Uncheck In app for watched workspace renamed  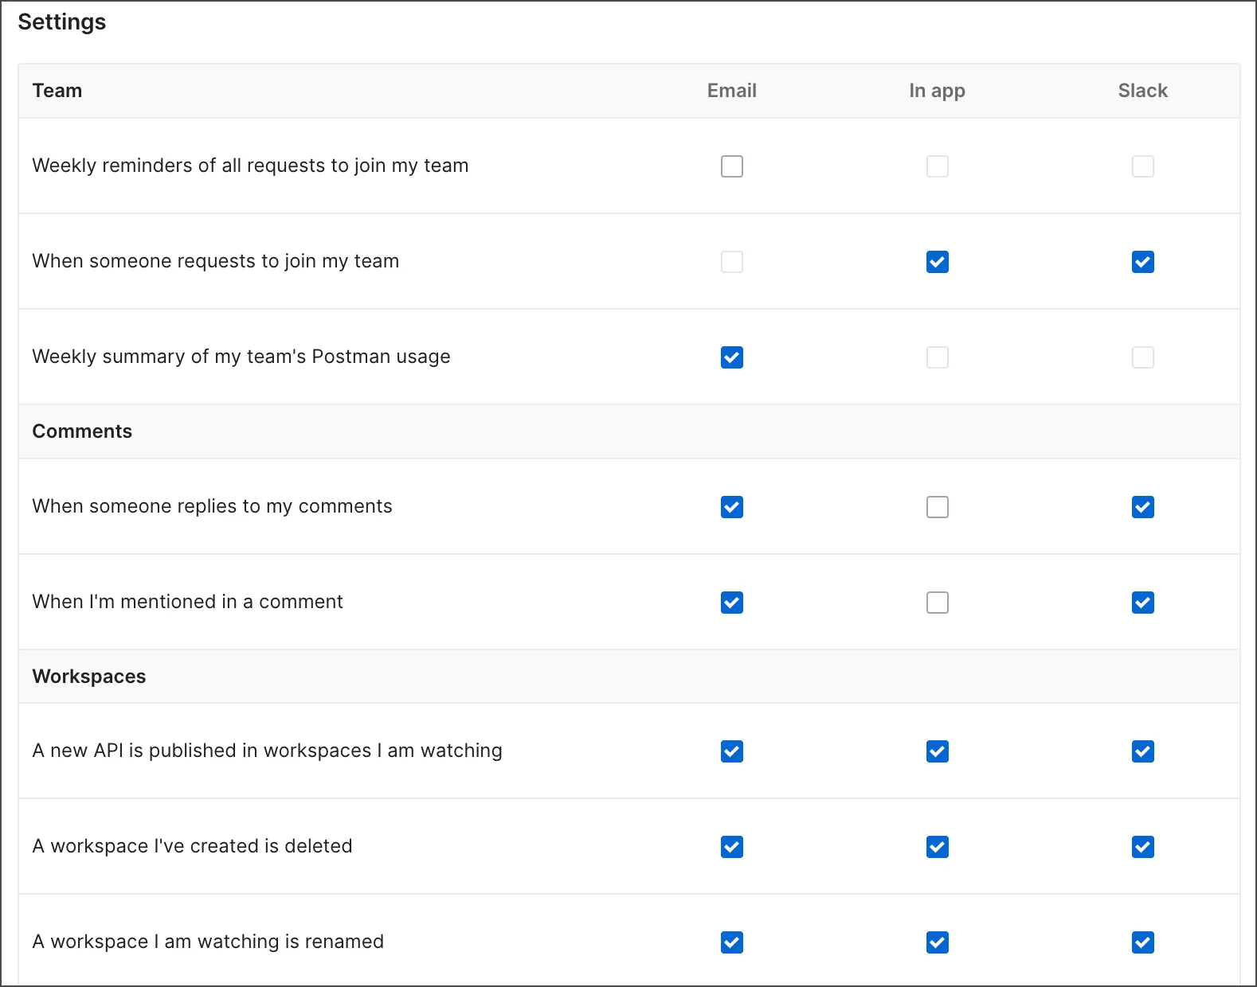[x=937, y=942]
